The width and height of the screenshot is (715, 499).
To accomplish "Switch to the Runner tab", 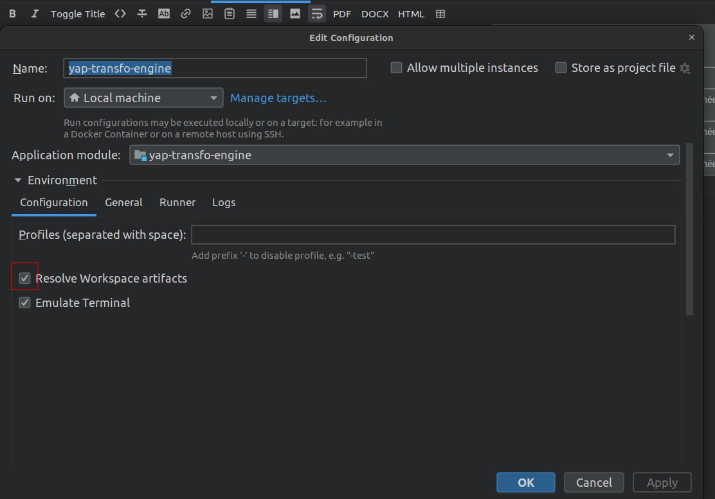I will (x=177, y=202).
